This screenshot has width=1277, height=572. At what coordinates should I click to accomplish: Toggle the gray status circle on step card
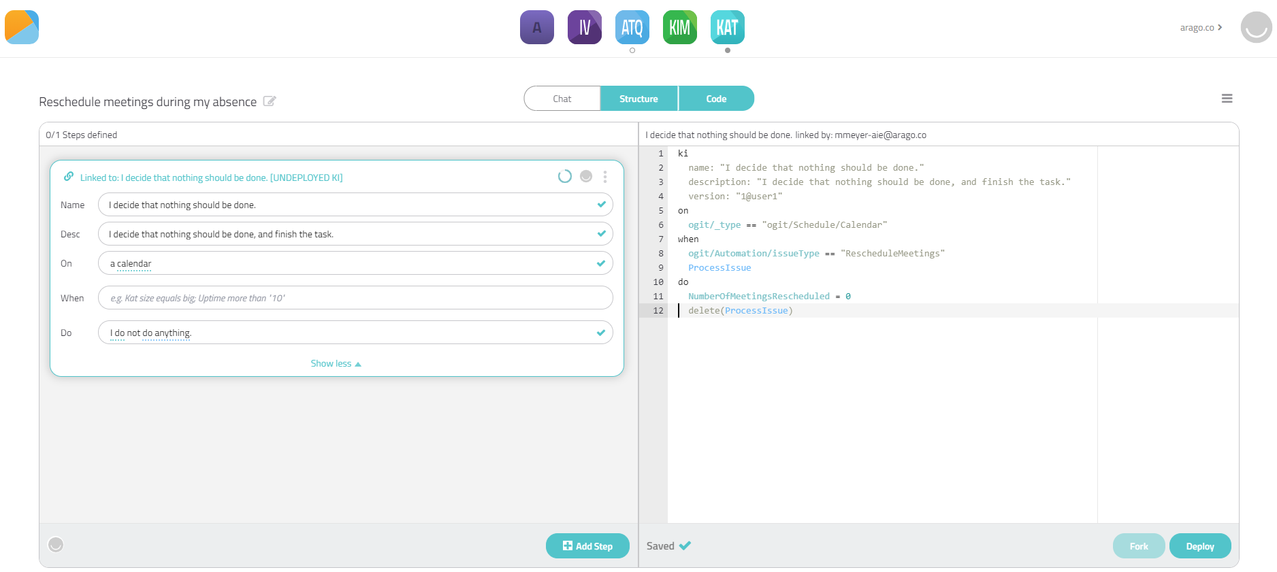click(586, 176)
